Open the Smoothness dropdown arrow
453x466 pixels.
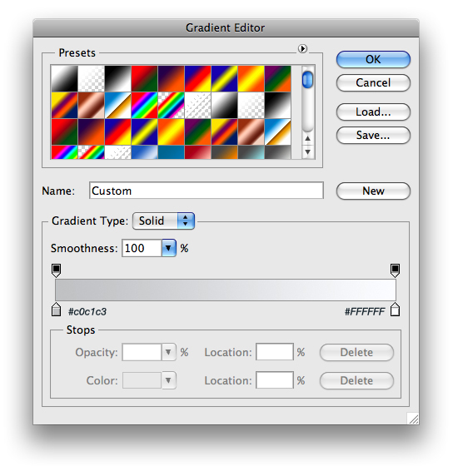click(x=169, y=248)
